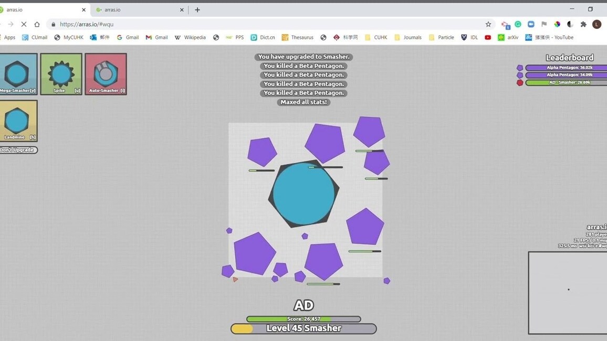607x341 pixels.
Task: Open the CUmail bookmark
Action: point(35,37)
